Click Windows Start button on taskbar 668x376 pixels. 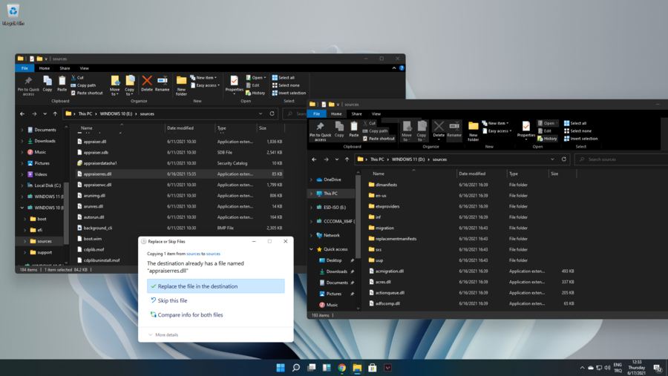pos(281,368)
